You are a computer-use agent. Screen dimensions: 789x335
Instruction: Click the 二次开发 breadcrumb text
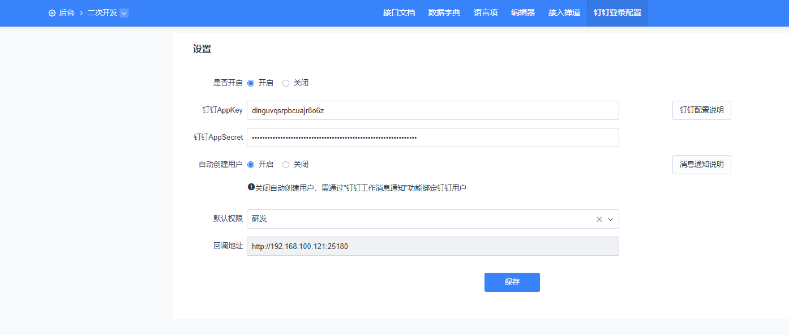102,13
